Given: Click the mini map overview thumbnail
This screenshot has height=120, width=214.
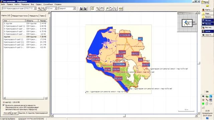Looking at the screenshot, I should pos(187,23).
